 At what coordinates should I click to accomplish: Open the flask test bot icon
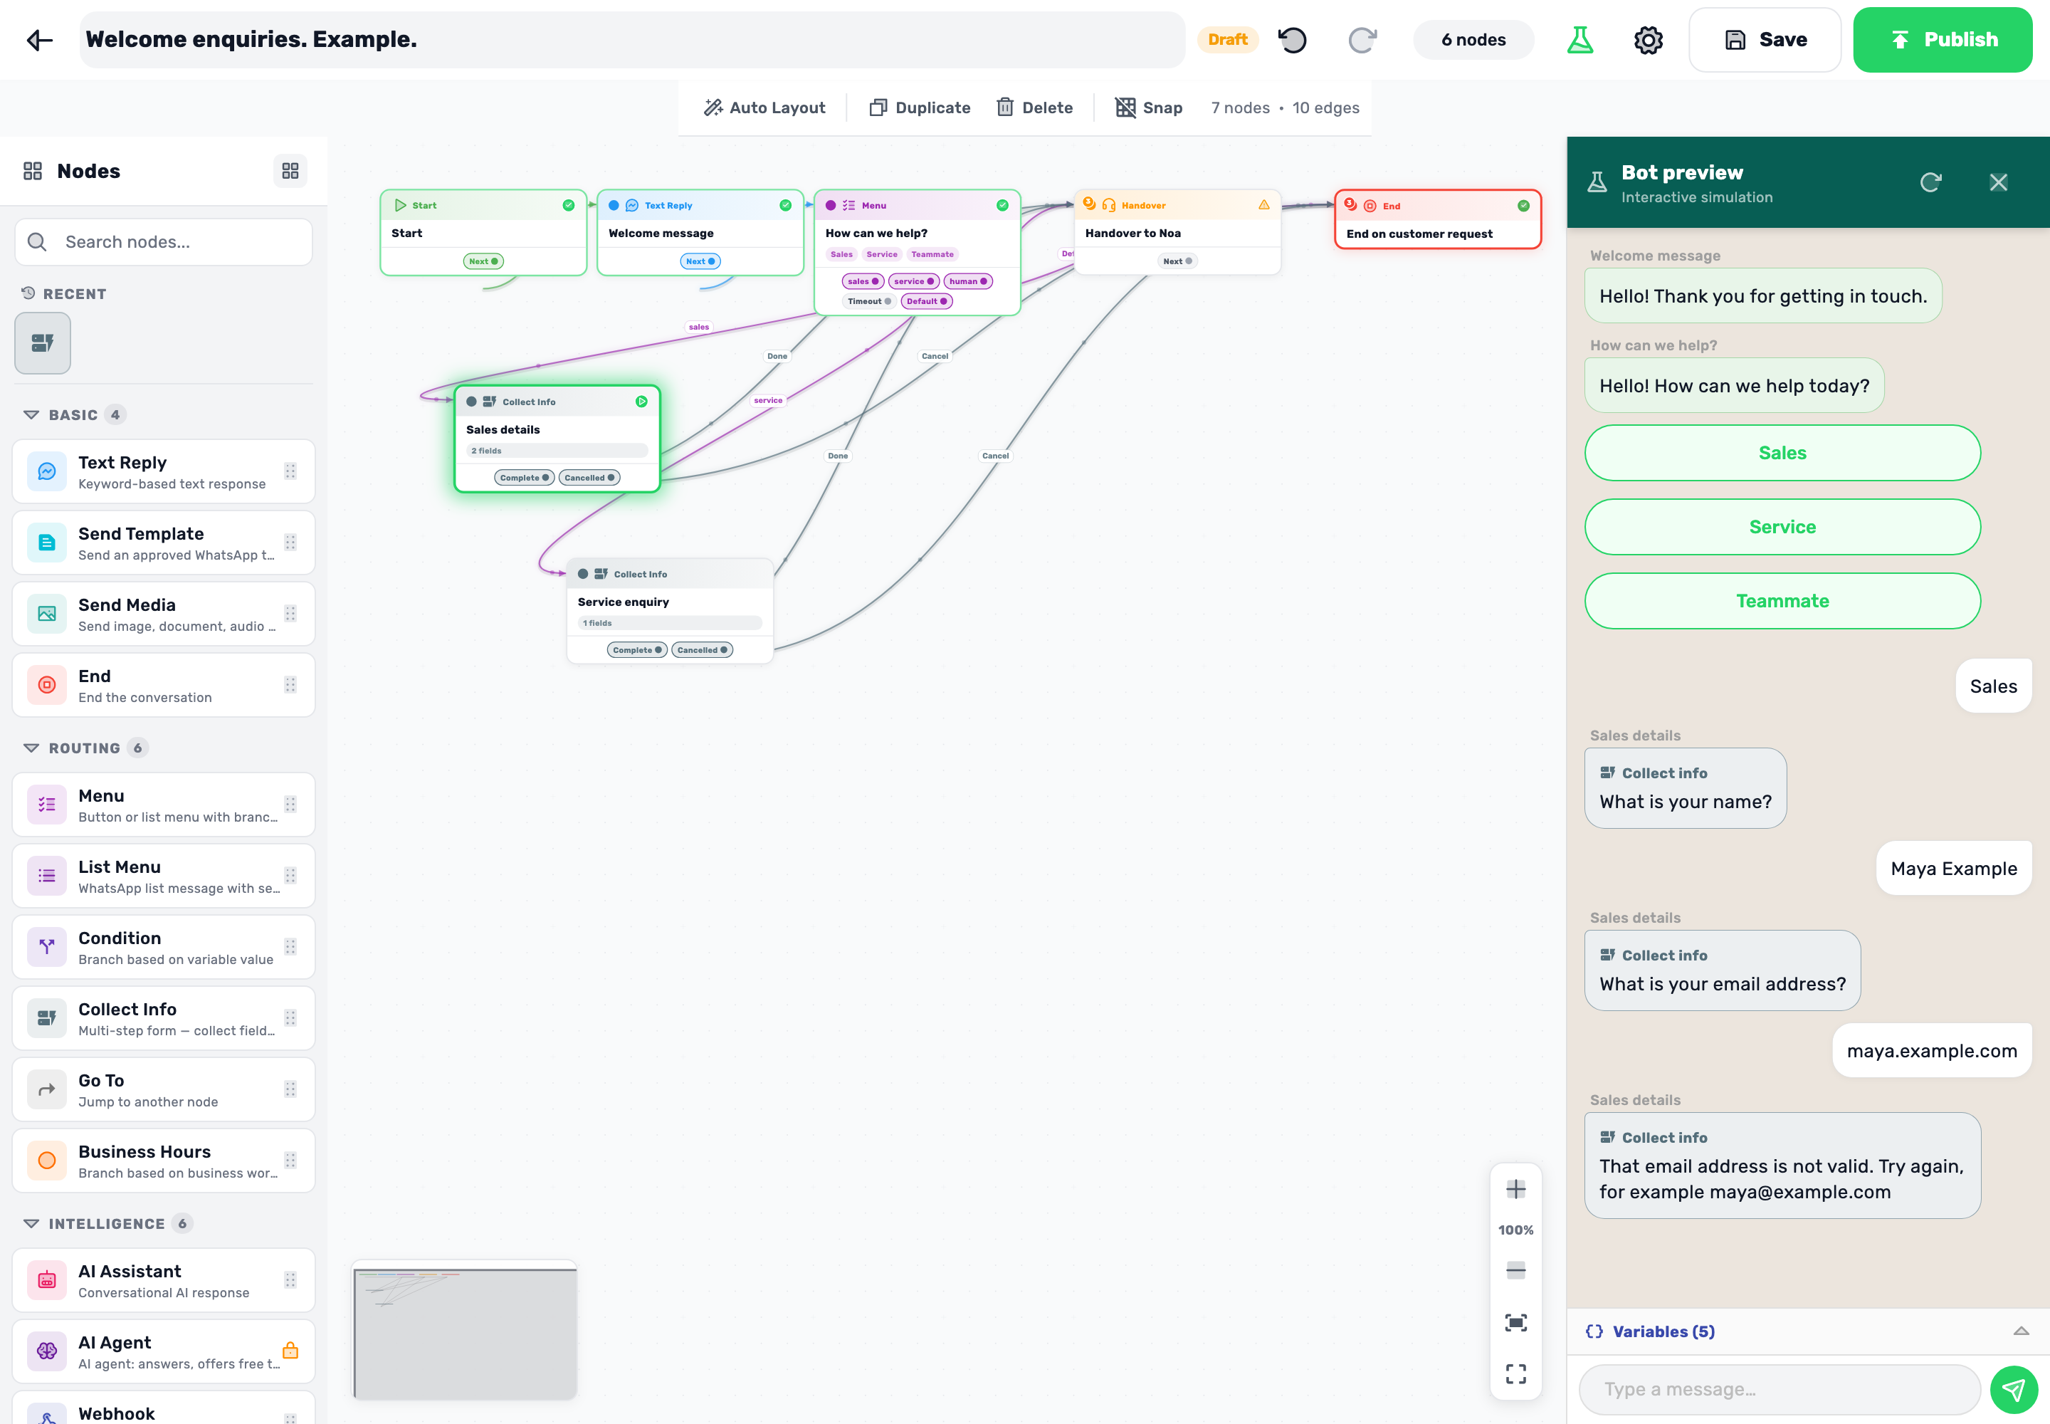[1580, 40]
